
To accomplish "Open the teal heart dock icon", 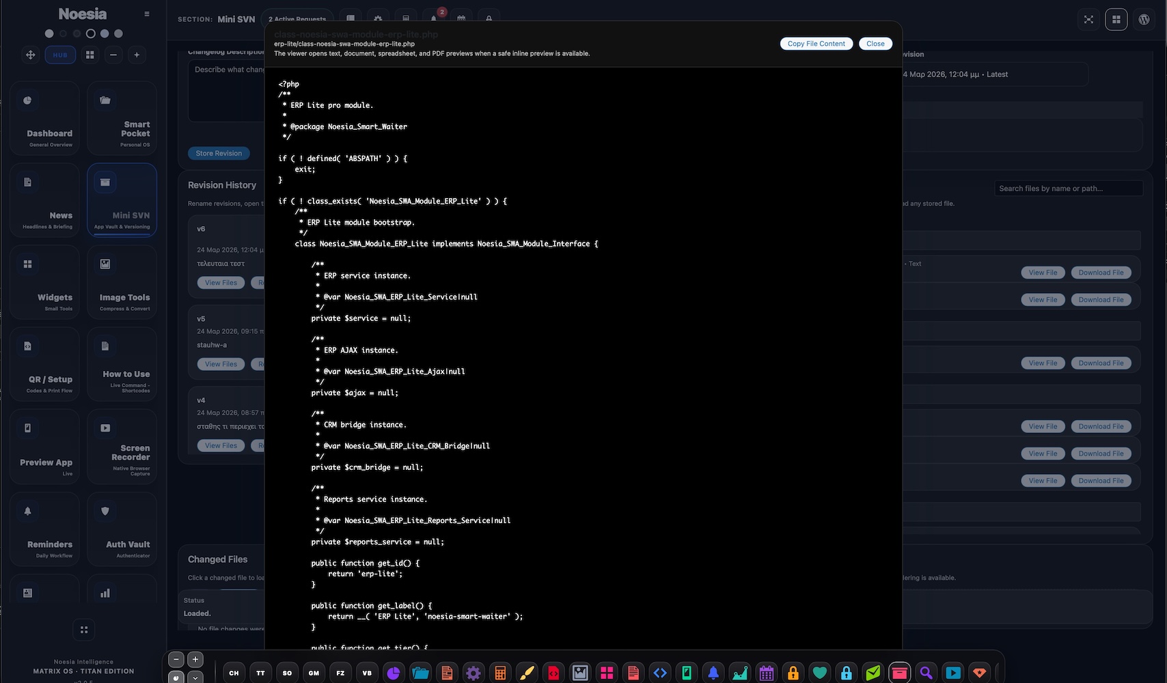I will click(x=820, y=673).
